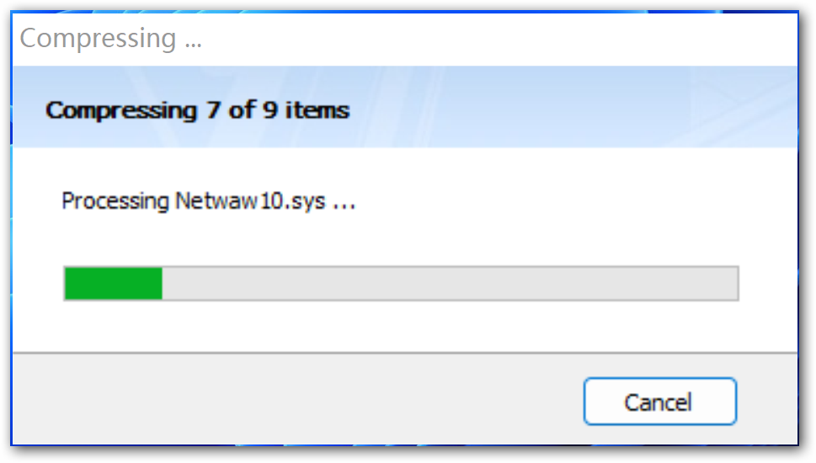Click the word "Compressing" in the bold heading
This screenshot has height=463, width=816.
click(122, 111)
